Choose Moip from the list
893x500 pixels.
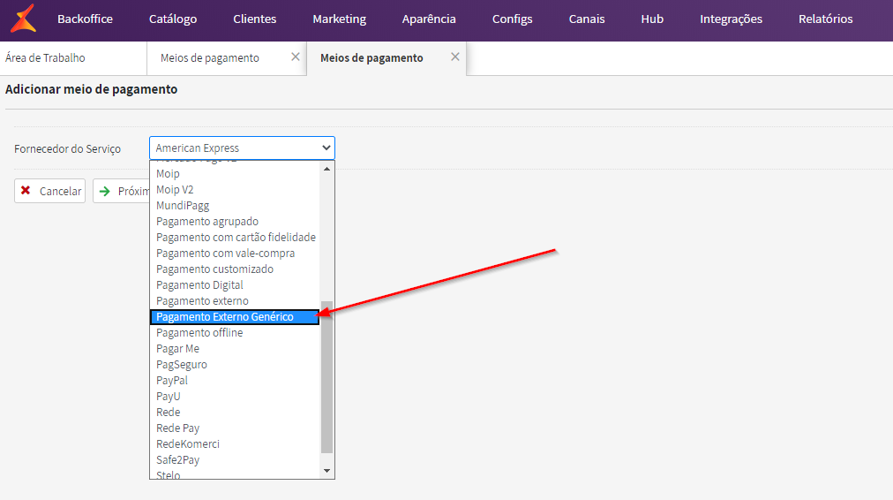pos(235,173)
